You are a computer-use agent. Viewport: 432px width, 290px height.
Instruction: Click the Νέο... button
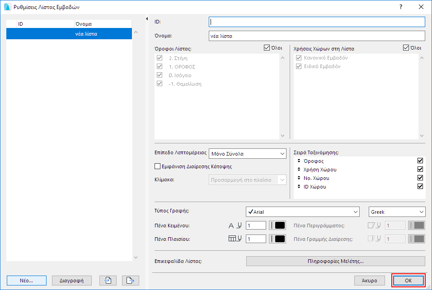27,281
